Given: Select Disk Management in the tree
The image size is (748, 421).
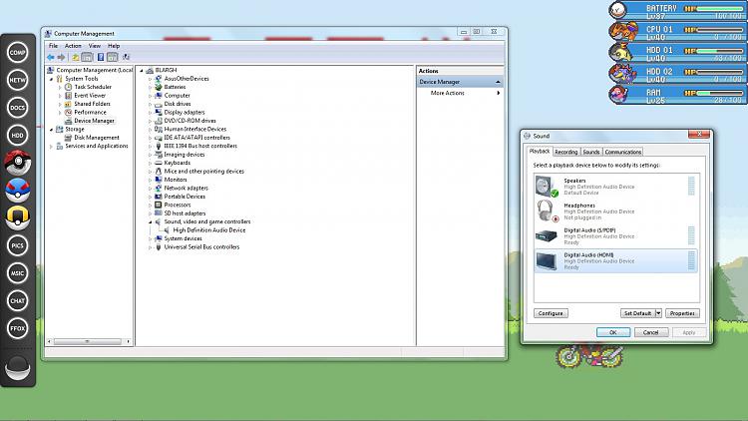Looking at the screenshot, I should pos(97,138).
